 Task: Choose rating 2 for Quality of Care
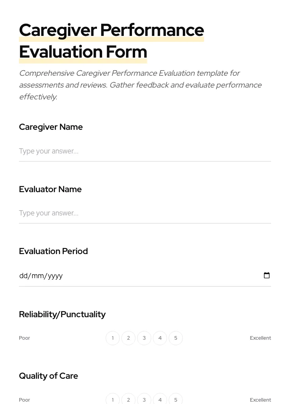(128, 400)
